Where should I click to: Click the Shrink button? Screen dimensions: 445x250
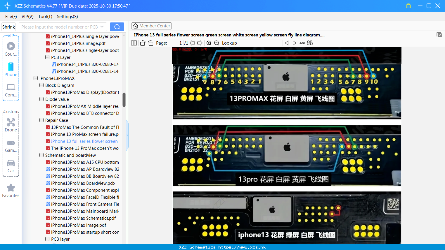(x=8, y=27)
